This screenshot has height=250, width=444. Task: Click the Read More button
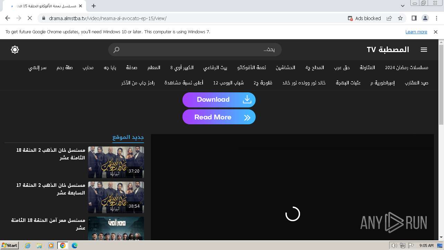point(219,117)
